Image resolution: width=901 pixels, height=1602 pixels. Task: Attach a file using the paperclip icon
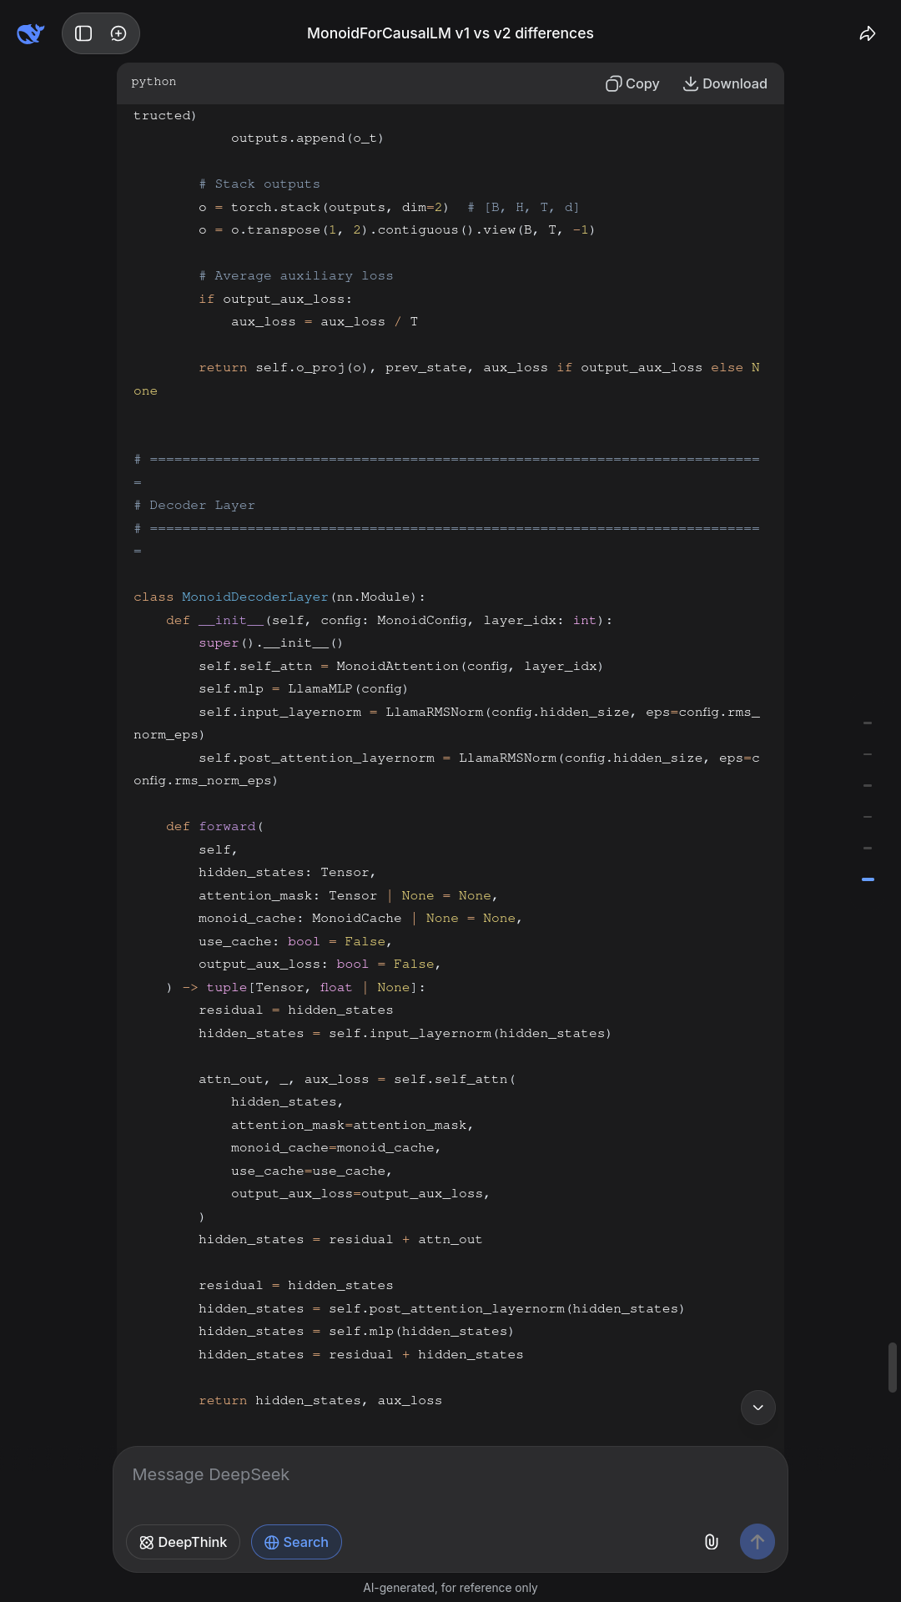click(x=711, y=1542)
